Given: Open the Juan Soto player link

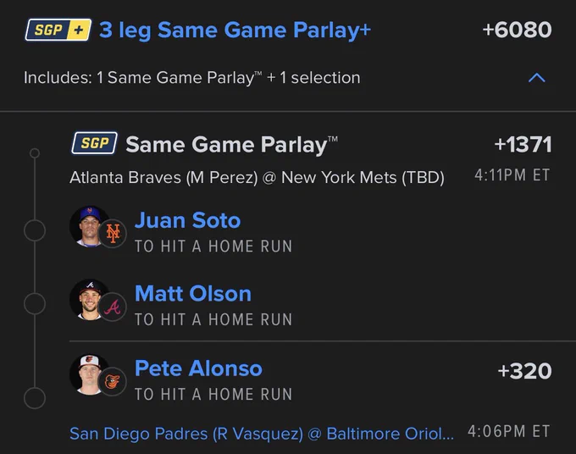Looking at the screenshot, I should pyautogui.click(x=188, y=220).
